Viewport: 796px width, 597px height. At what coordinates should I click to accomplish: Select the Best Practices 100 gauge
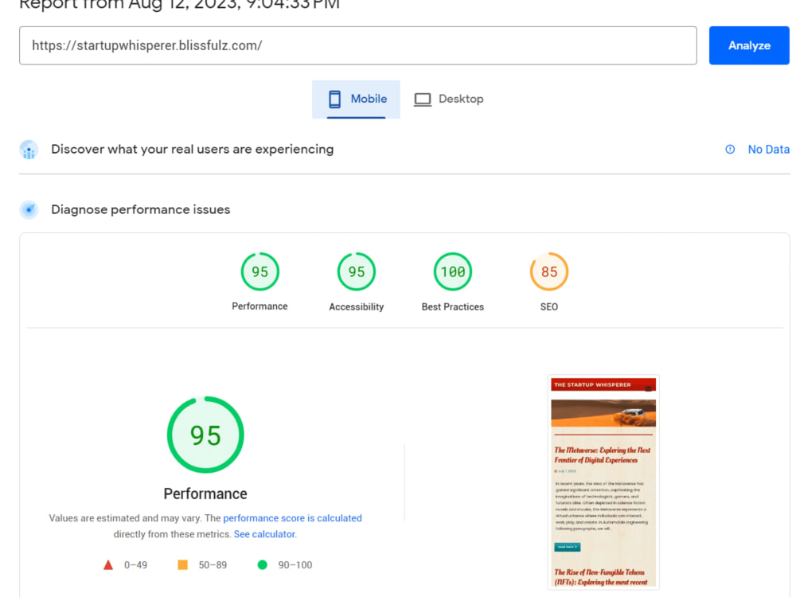pyautogui.click(x=453, y=271)
